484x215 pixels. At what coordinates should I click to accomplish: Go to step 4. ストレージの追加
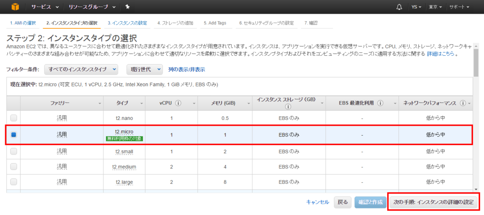(175, 23)
